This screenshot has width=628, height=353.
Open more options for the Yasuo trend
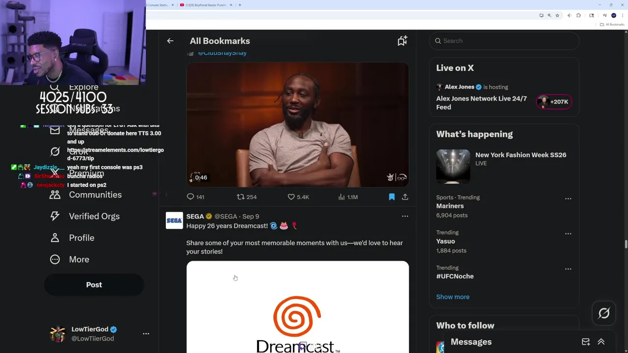(568, 234)
